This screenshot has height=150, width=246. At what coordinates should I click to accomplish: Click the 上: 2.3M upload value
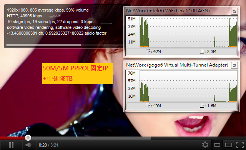pos(208,52)
